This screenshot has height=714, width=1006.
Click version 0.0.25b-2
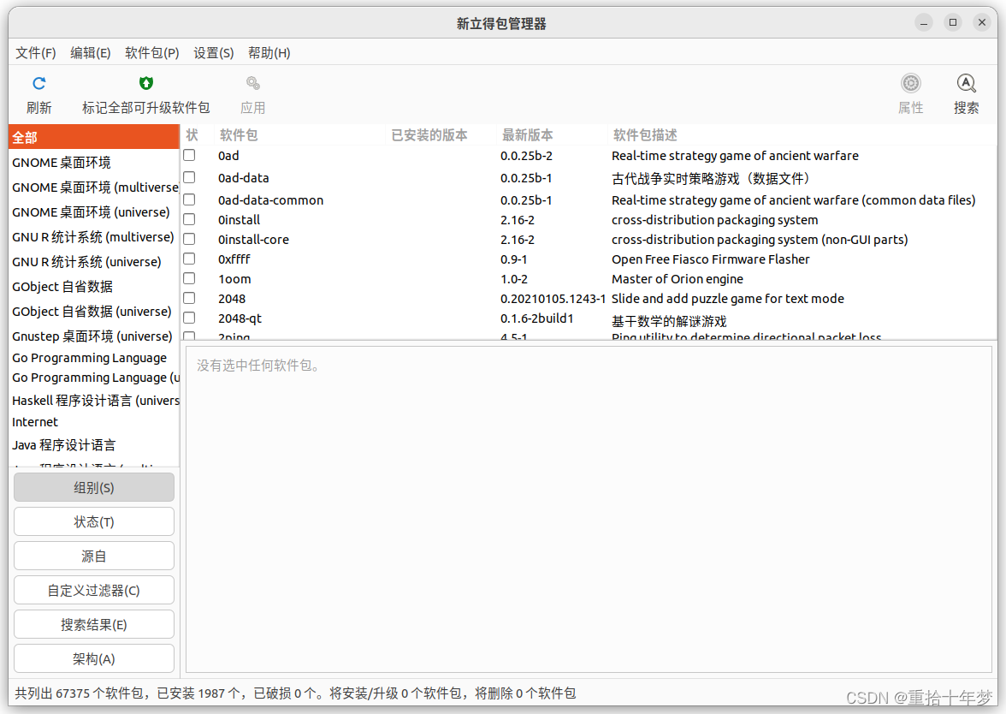pyautogui.click(x=527, y=156)
